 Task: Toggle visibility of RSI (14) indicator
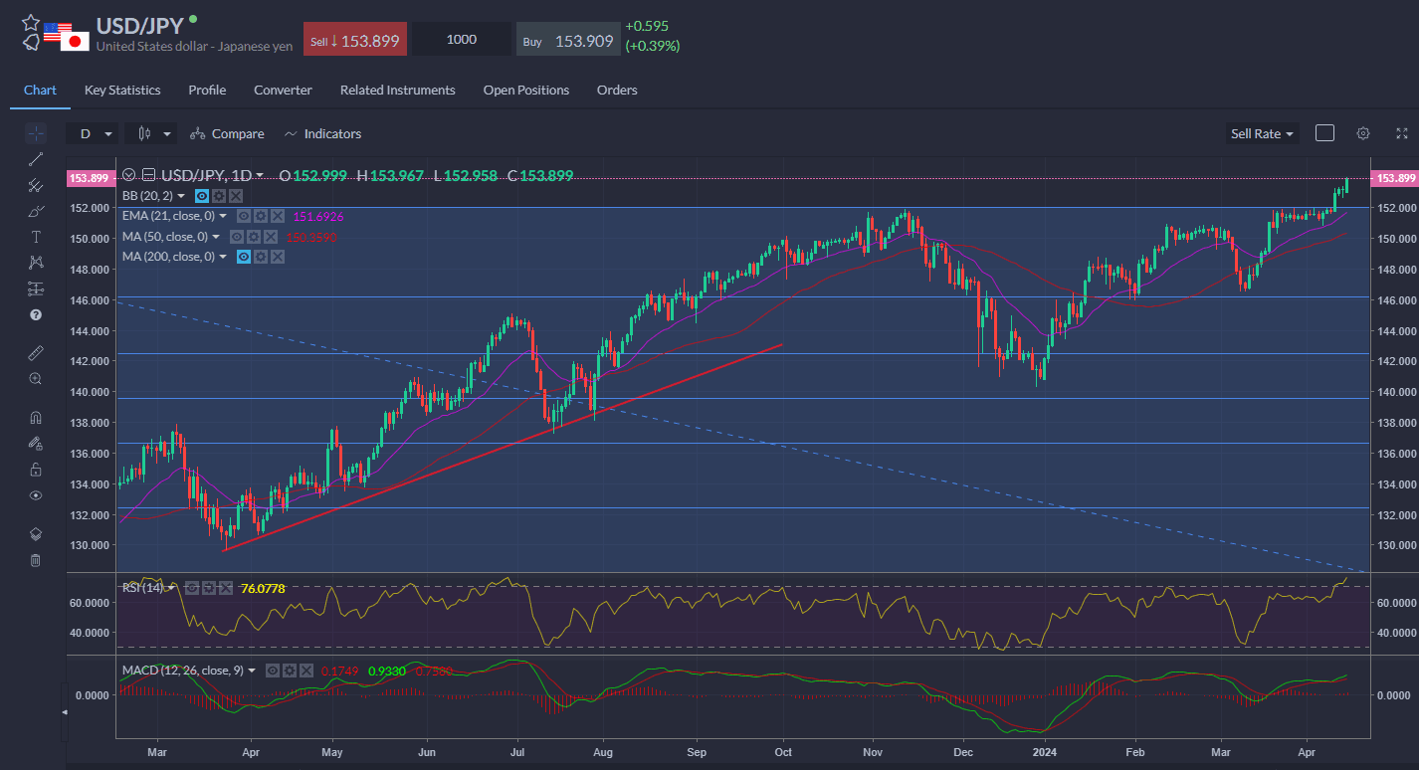[x=192, y=588]
